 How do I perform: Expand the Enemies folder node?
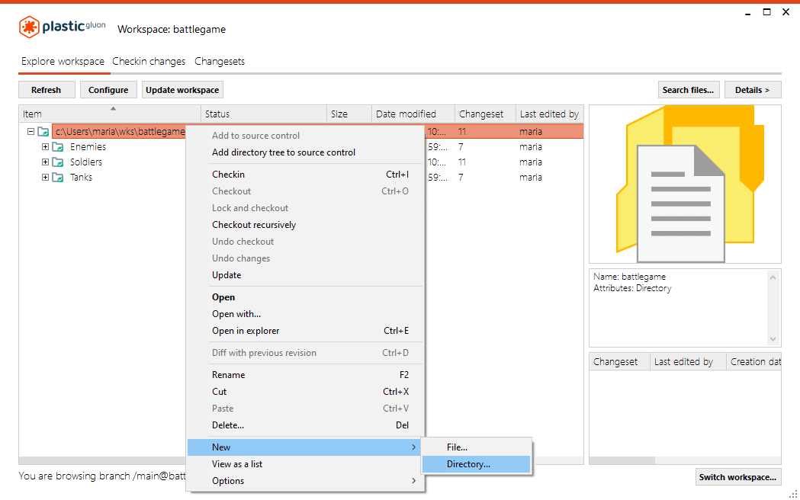46,147
